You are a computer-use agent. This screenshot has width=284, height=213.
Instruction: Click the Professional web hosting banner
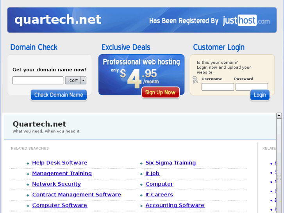[x=141, y=75]
